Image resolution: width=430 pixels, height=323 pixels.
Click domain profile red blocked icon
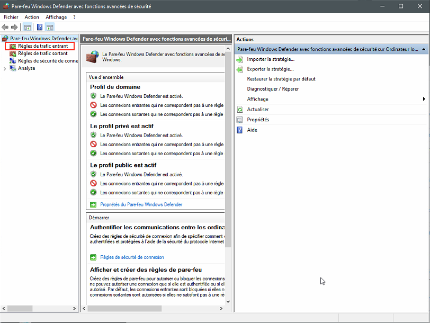pyautogui.click(x=94, y=105)
